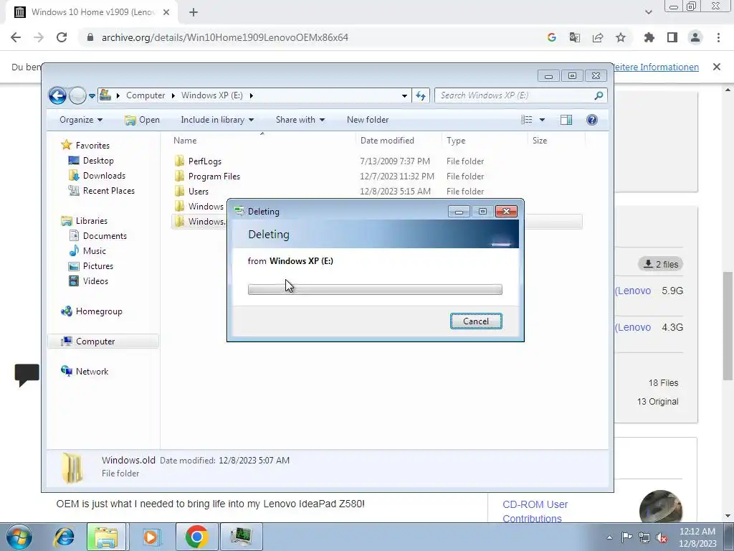Screen dimensions: 734x551
Task: Click New folder in toolbar
Action: (x=368, y=120)
